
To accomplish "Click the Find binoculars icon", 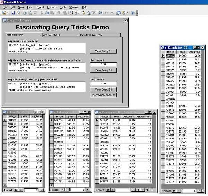I will click(100, 13).
